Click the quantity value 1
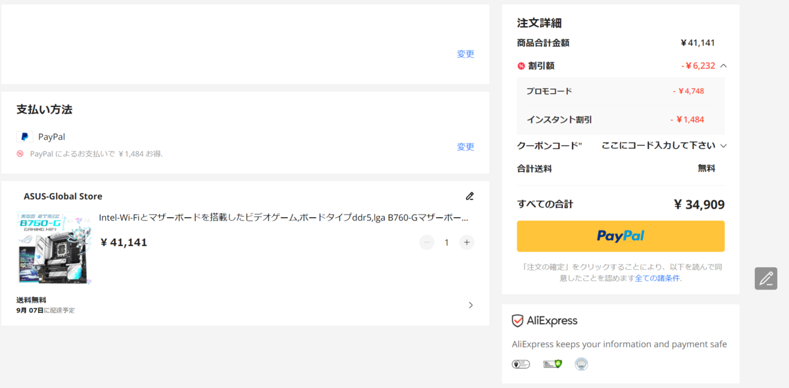This screenshot has height=388, width=789. [x=446, y=242]
